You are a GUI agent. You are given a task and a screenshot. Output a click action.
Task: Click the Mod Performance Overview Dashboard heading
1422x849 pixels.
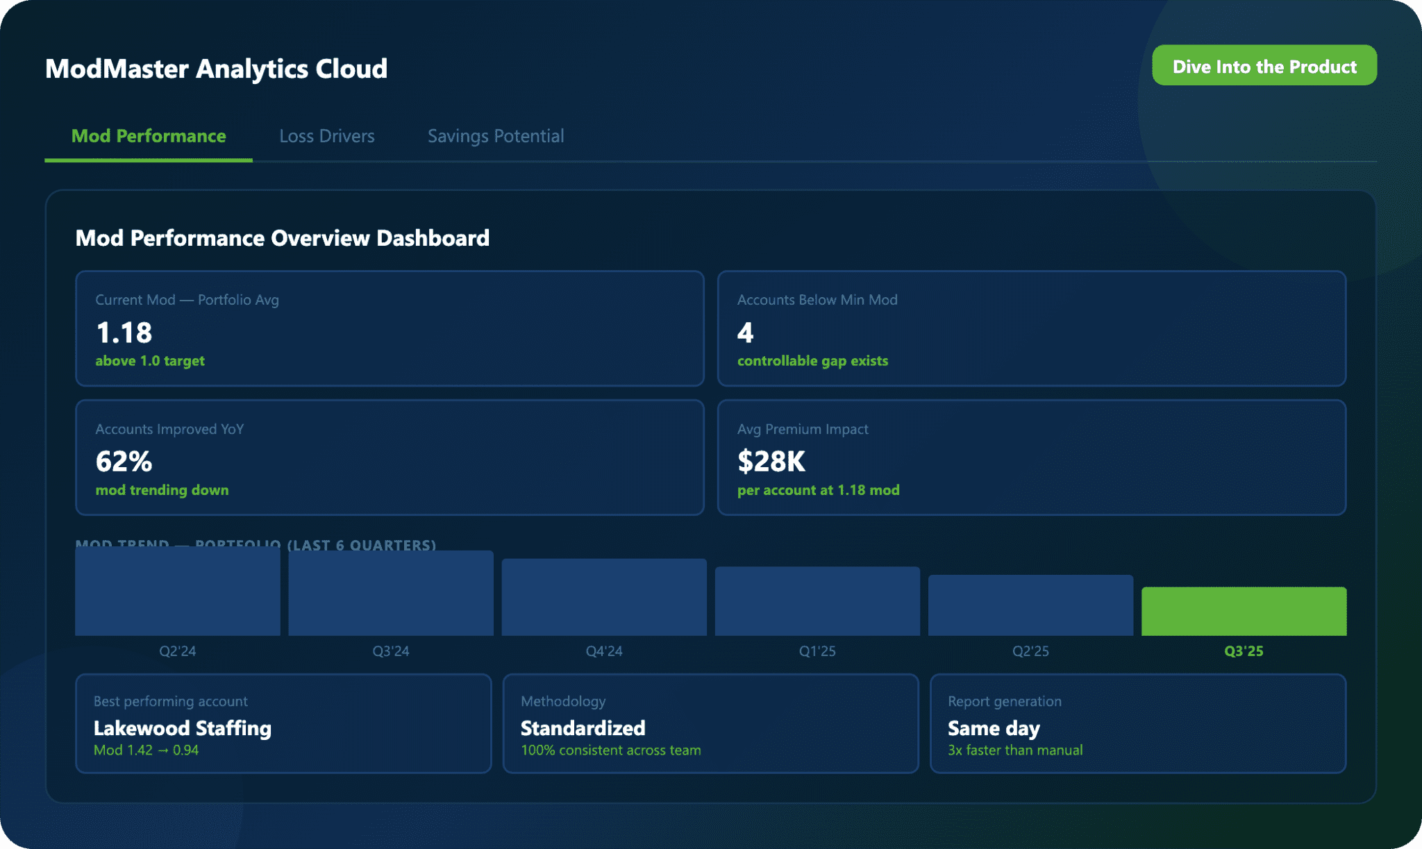(x=282, y=238)
